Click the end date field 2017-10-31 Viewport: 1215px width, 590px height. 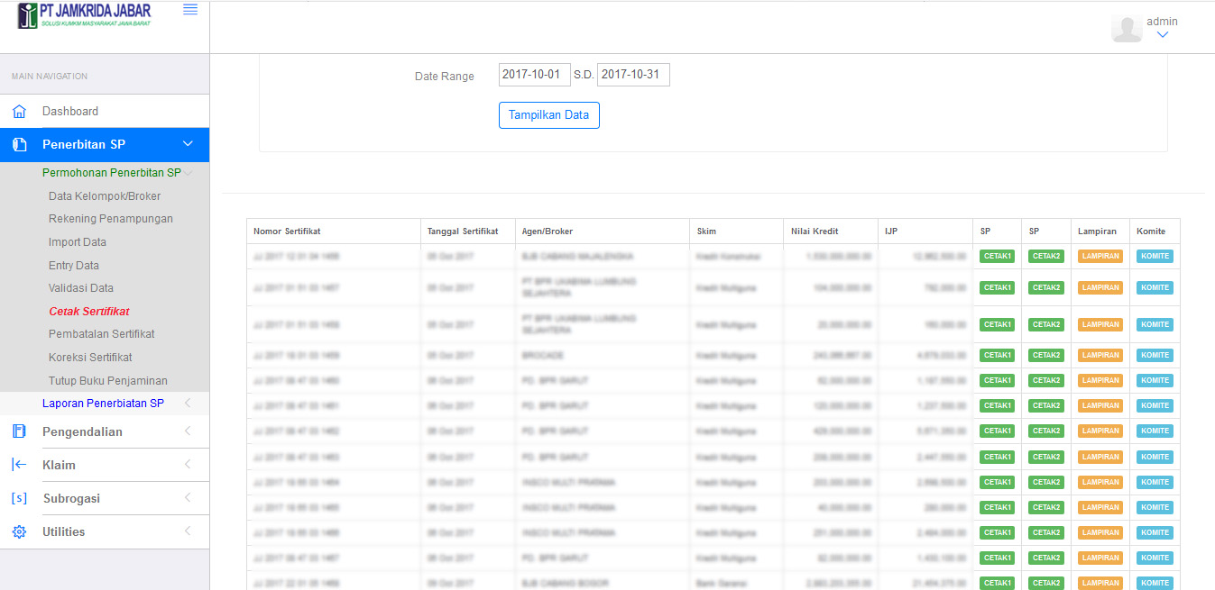(x=633, y=75)
